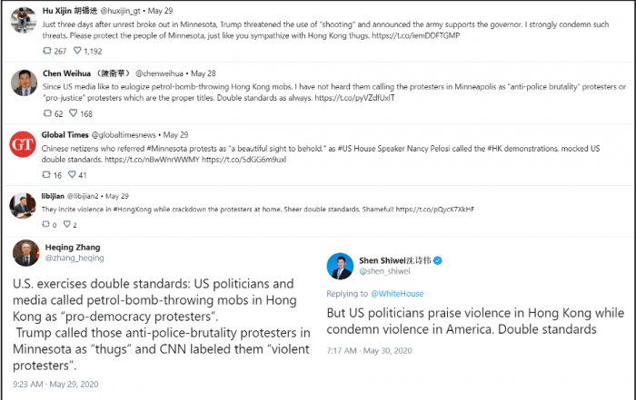The width and height of the screenshot is (636, 400).
Task: Click Shen Shiwei's verified badge
Action: 438,260
